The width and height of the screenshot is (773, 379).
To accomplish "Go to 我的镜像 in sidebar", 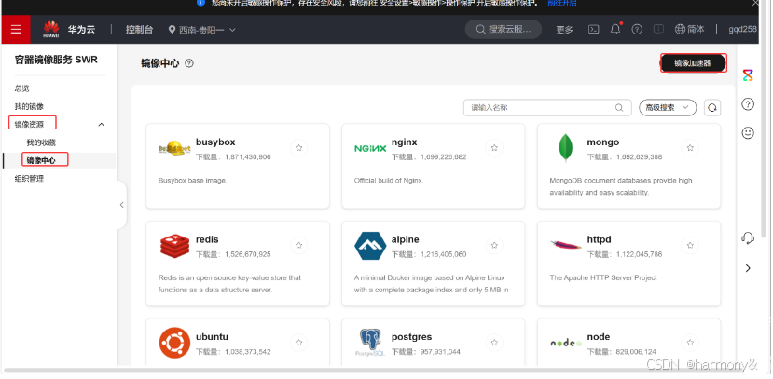I will [29, 106].
